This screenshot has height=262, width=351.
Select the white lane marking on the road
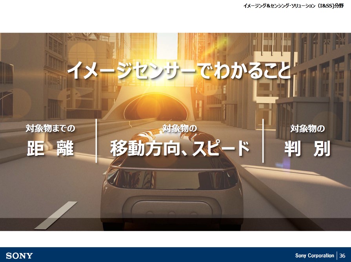click(56, 215)
